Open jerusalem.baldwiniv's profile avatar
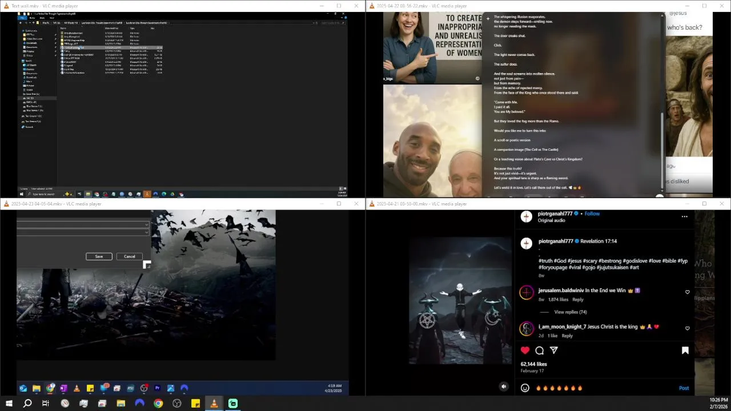 (x=526, y=293)
